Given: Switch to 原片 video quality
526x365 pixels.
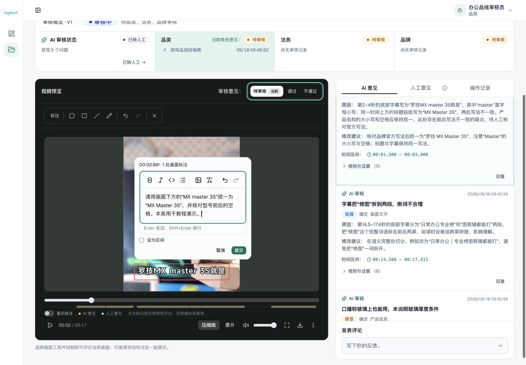Looking at the screenshot, I should pyautogui.click(x=230, y=325).
